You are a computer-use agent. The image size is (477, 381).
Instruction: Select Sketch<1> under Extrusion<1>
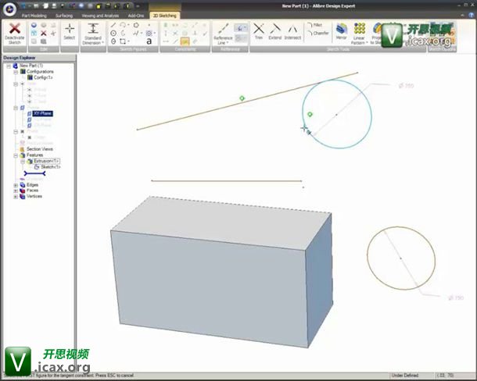click(x=51, y=167)
